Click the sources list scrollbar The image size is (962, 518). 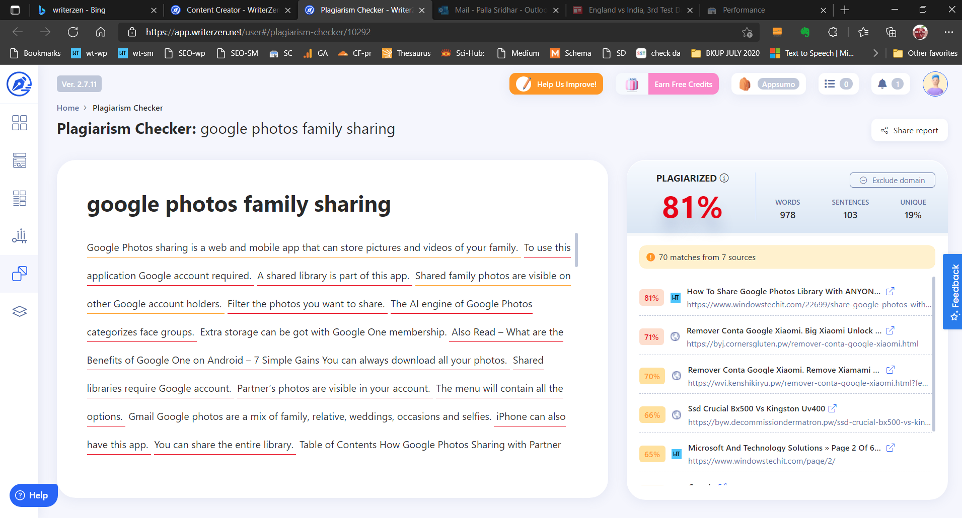pos(934,352)
